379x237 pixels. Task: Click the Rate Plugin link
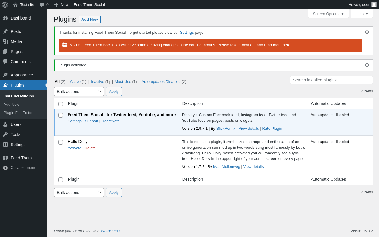pos(272,129)
